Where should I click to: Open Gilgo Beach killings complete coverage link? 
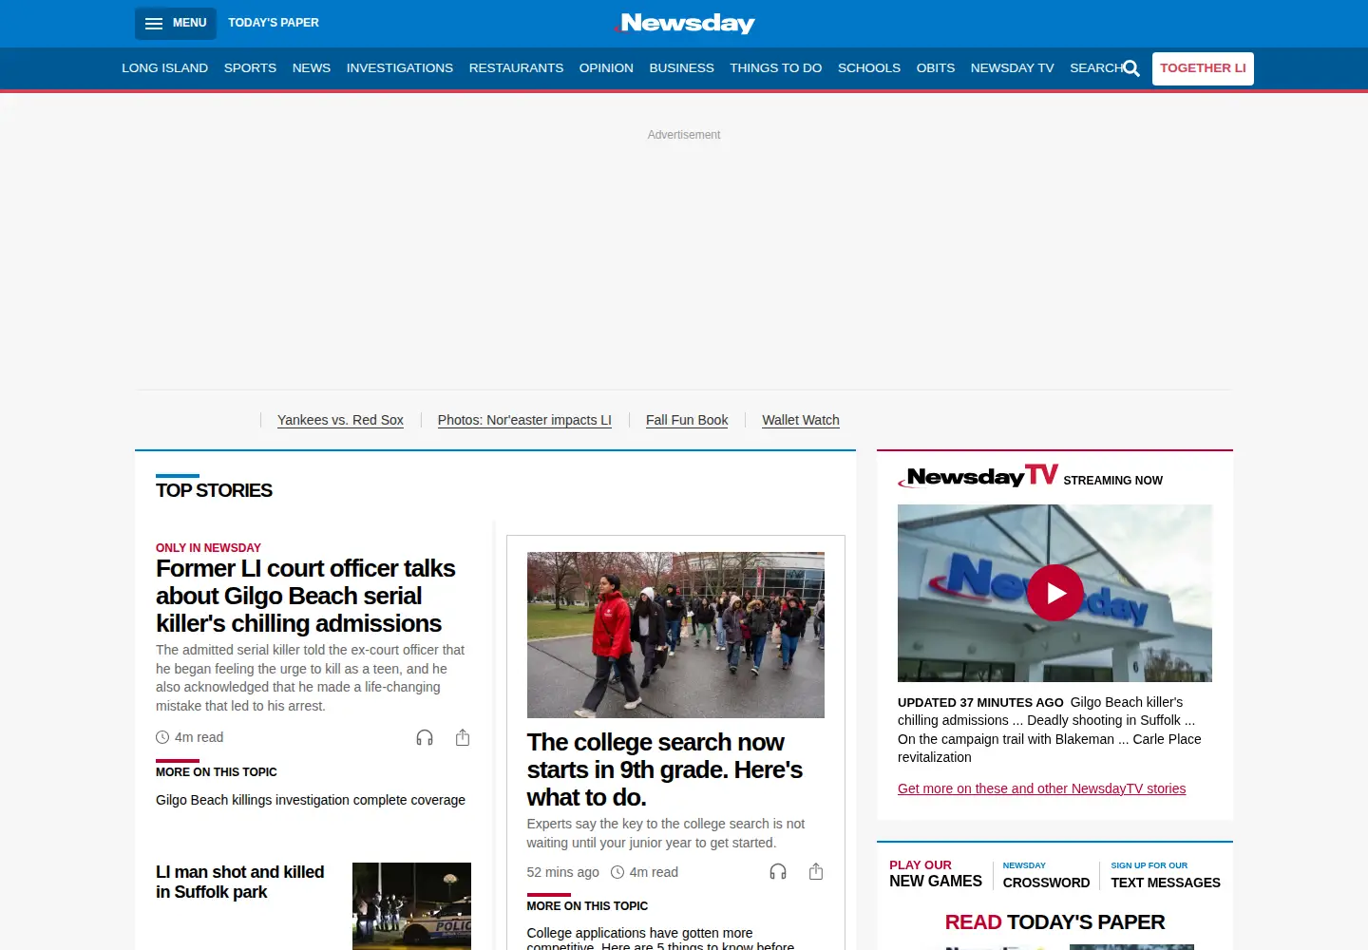click(x=311, y=800)
